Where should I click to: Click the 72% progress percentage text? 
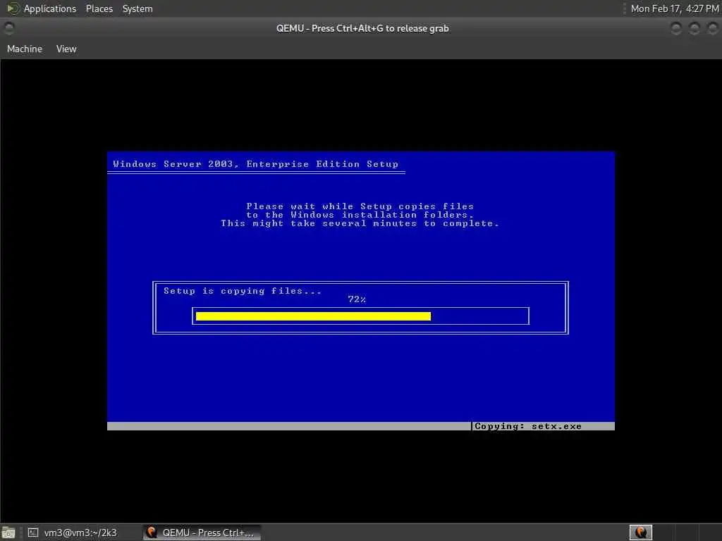pyautogui.click(x=357, y=299)
